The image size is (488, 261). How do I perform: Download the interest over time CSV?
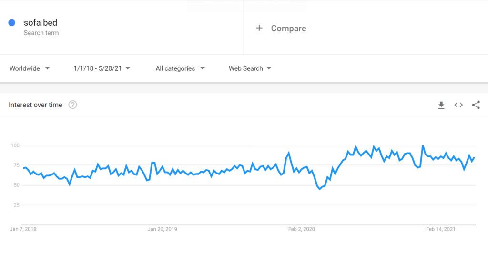(441, 105)
